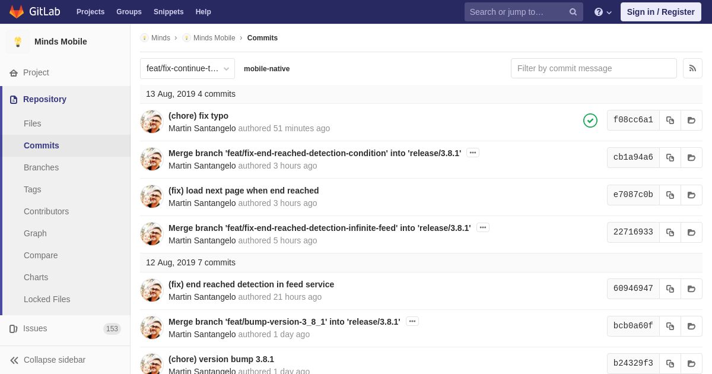Open the GitLab home logo
The height and width of the screenshot is (374, 712).
point(34,12)
